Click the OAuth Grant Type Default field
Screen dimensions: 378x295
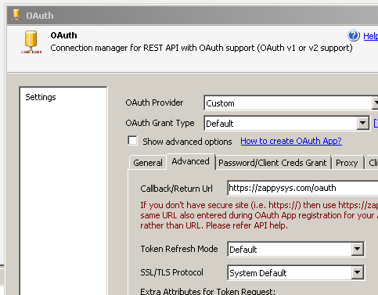coord(286,123)
